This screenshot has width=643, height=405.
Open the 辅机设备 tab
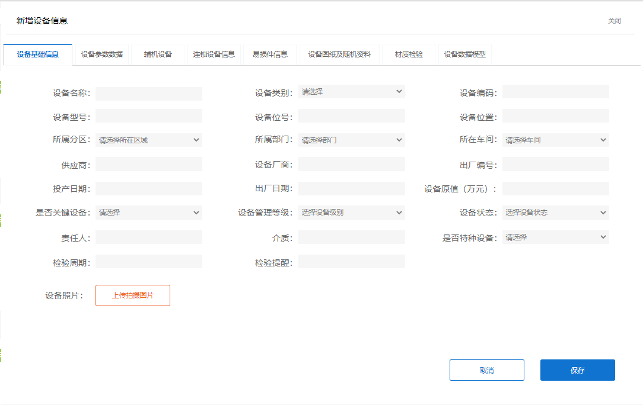pyautogui.click(x=158, y=54)
